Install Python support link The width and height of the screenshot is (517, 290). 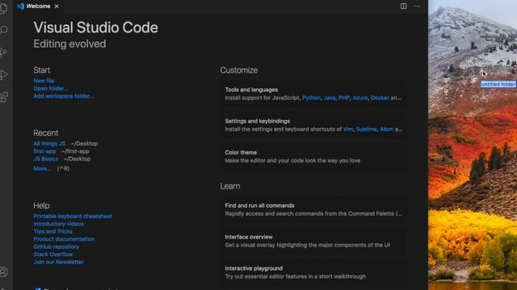point(311,97)
